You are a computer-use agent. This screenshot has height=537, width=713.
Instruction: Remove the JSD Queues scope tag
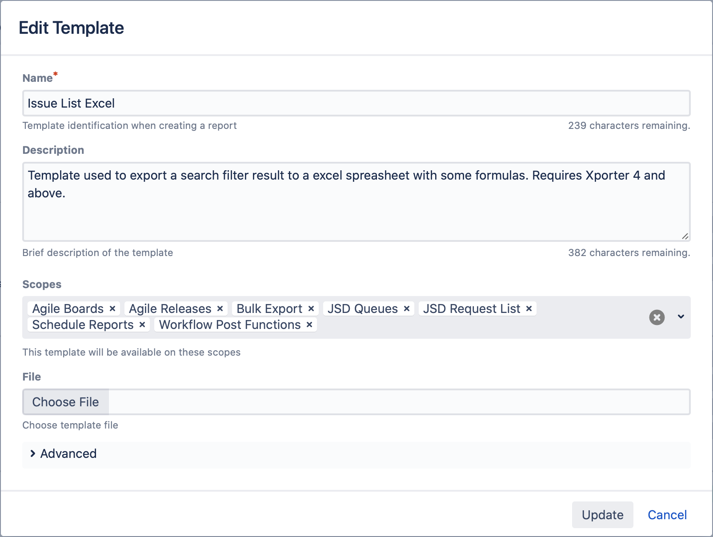407,309
